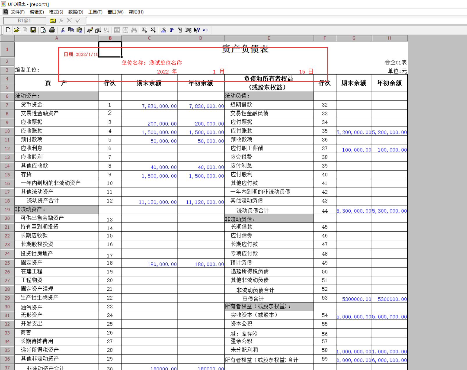The width and height of the screenshot is (467, 370).
Task: Click the 单位:元 label
Action: coord(397,71)
